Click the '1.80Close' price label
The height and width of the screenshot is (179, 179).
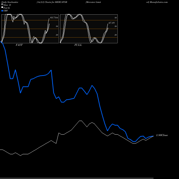click(x=162, y=135)
